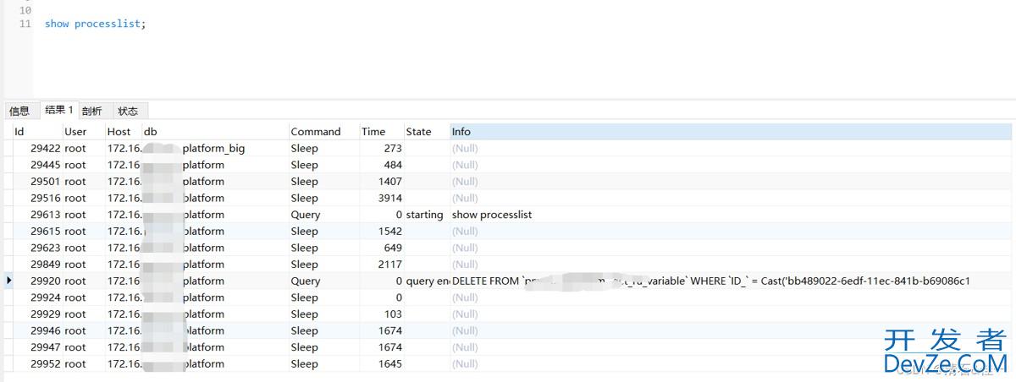The height and width of the screenshot is (382, 1016).
Task: Click the Command column header
Action: coord(315,132)
